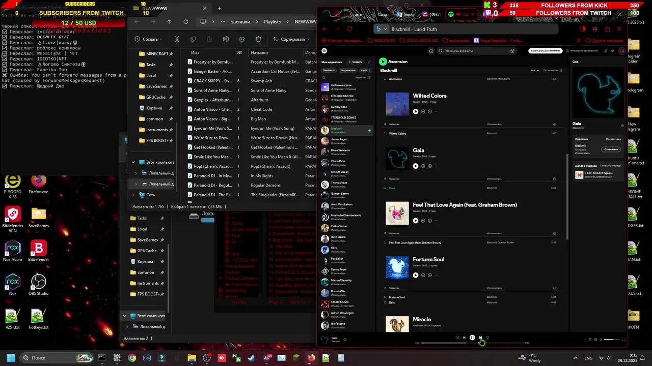Image resolution: width=652 pixels, height=366 pixels.
Task: Open Spotify Browse icon beside search field
Action: coord(512,51)
